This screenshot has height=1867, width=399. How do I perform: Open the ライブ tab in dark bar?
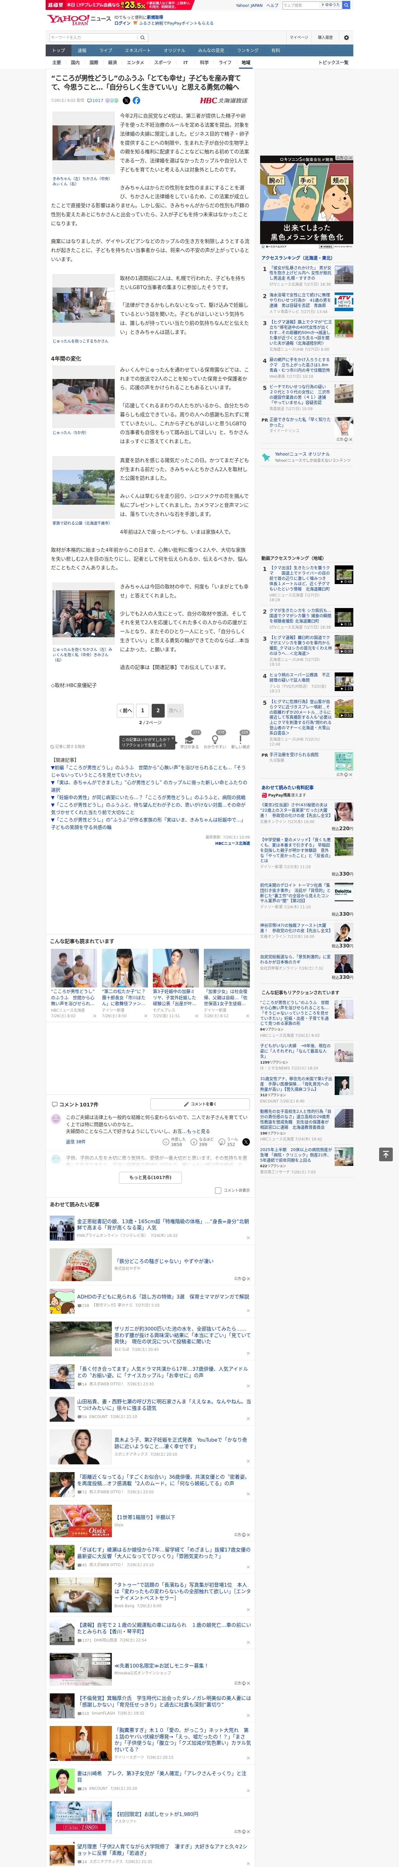[x=106, y=51]
